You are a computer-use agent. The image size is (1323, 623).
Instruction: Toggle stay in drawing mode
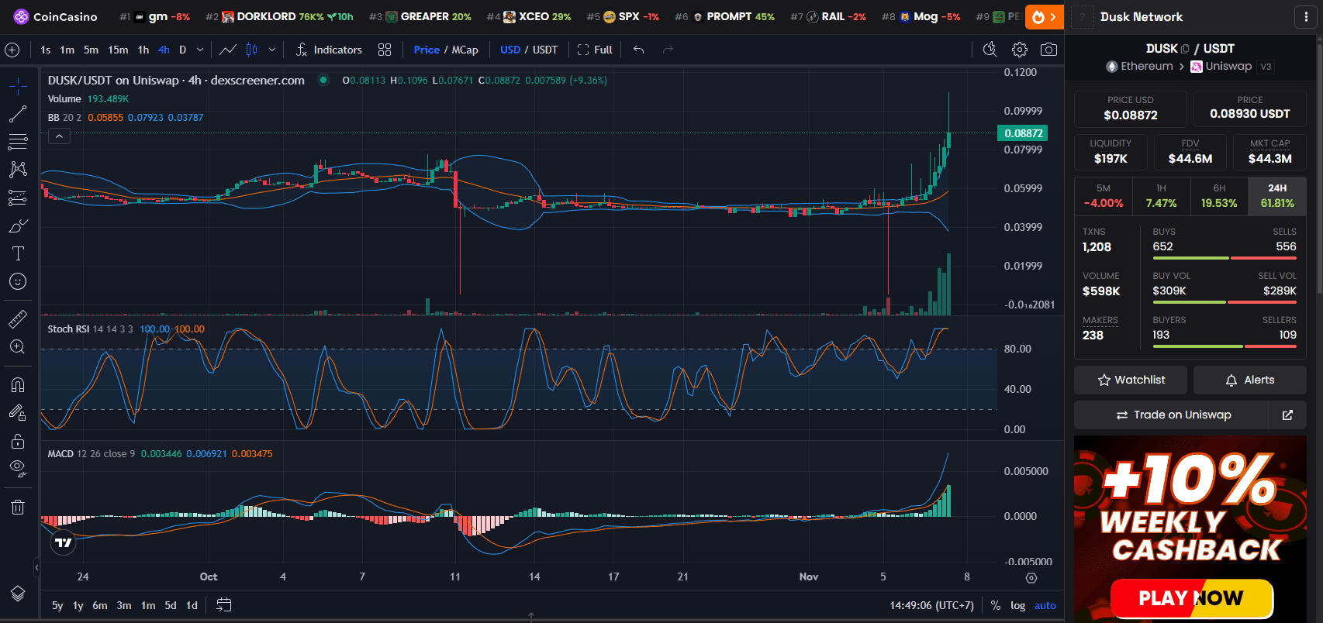click(x=17, y=413)
